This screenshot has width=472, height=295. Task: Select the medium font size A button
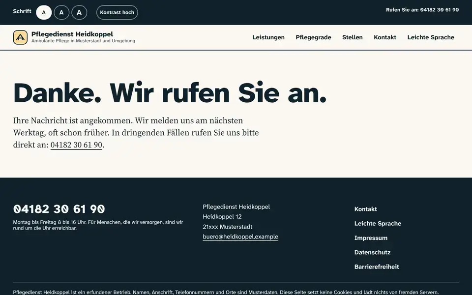61,12
